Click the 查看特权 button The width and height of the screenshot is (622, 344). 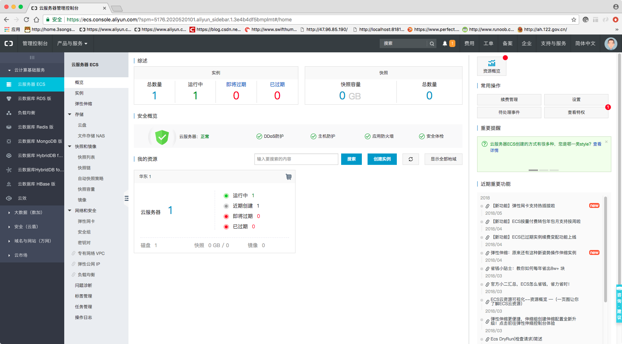576,113
